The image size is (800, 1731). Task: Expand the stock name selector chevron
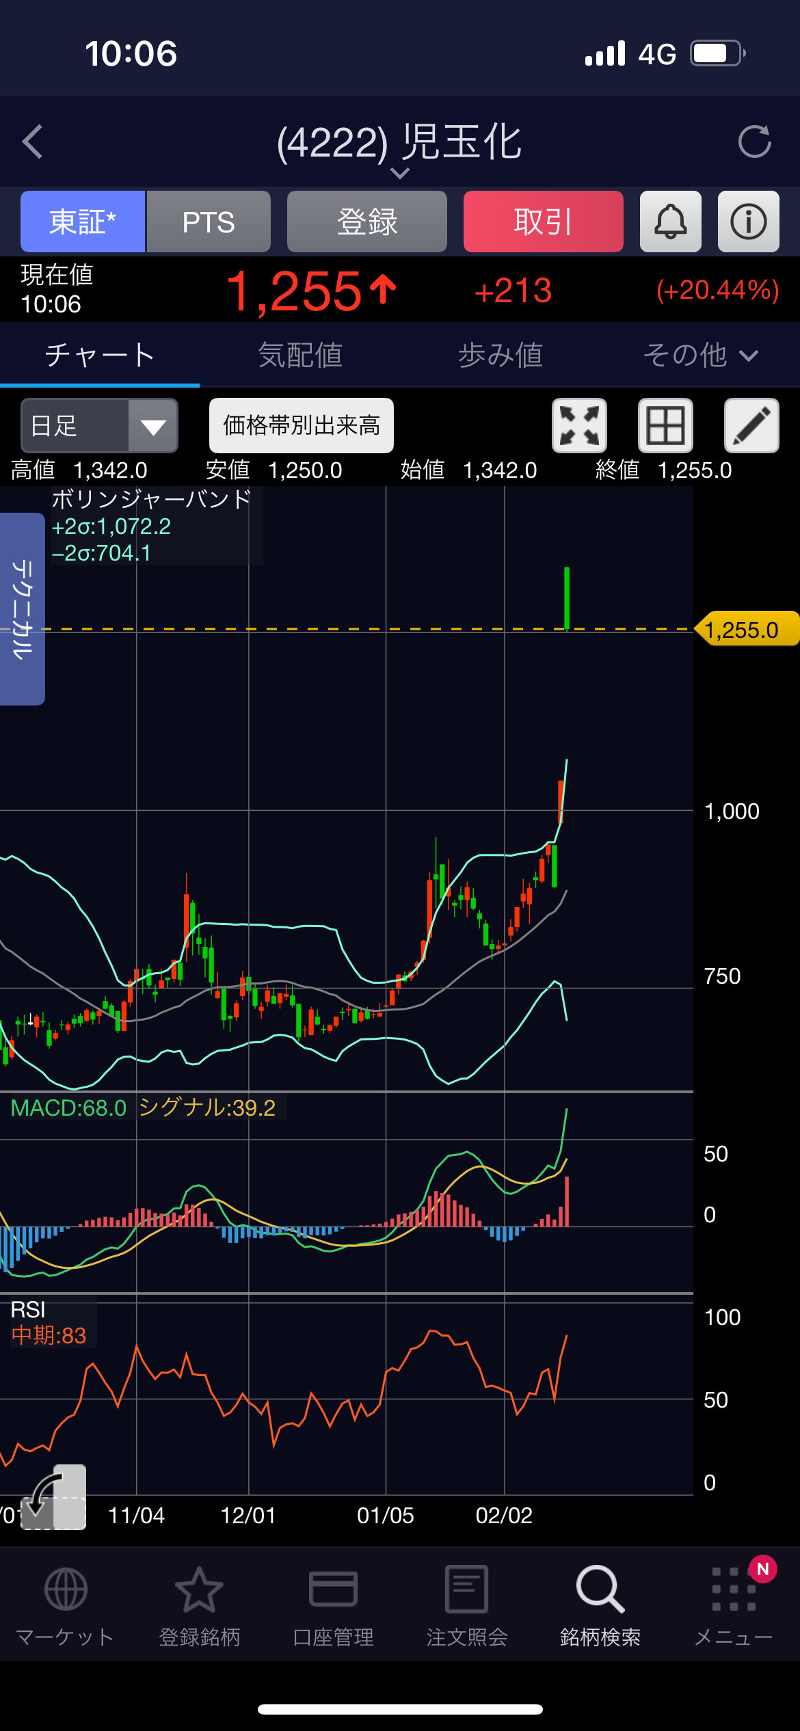click(400, 173)
